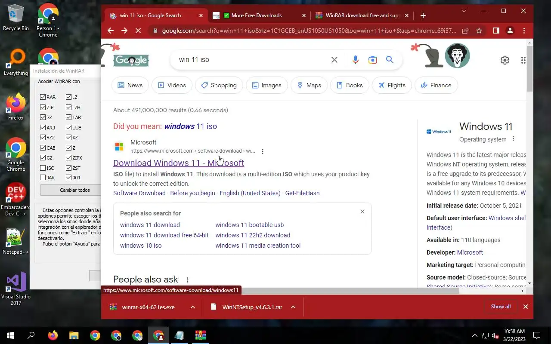Click Show all downloads button
551x344 pixels.
501,307
